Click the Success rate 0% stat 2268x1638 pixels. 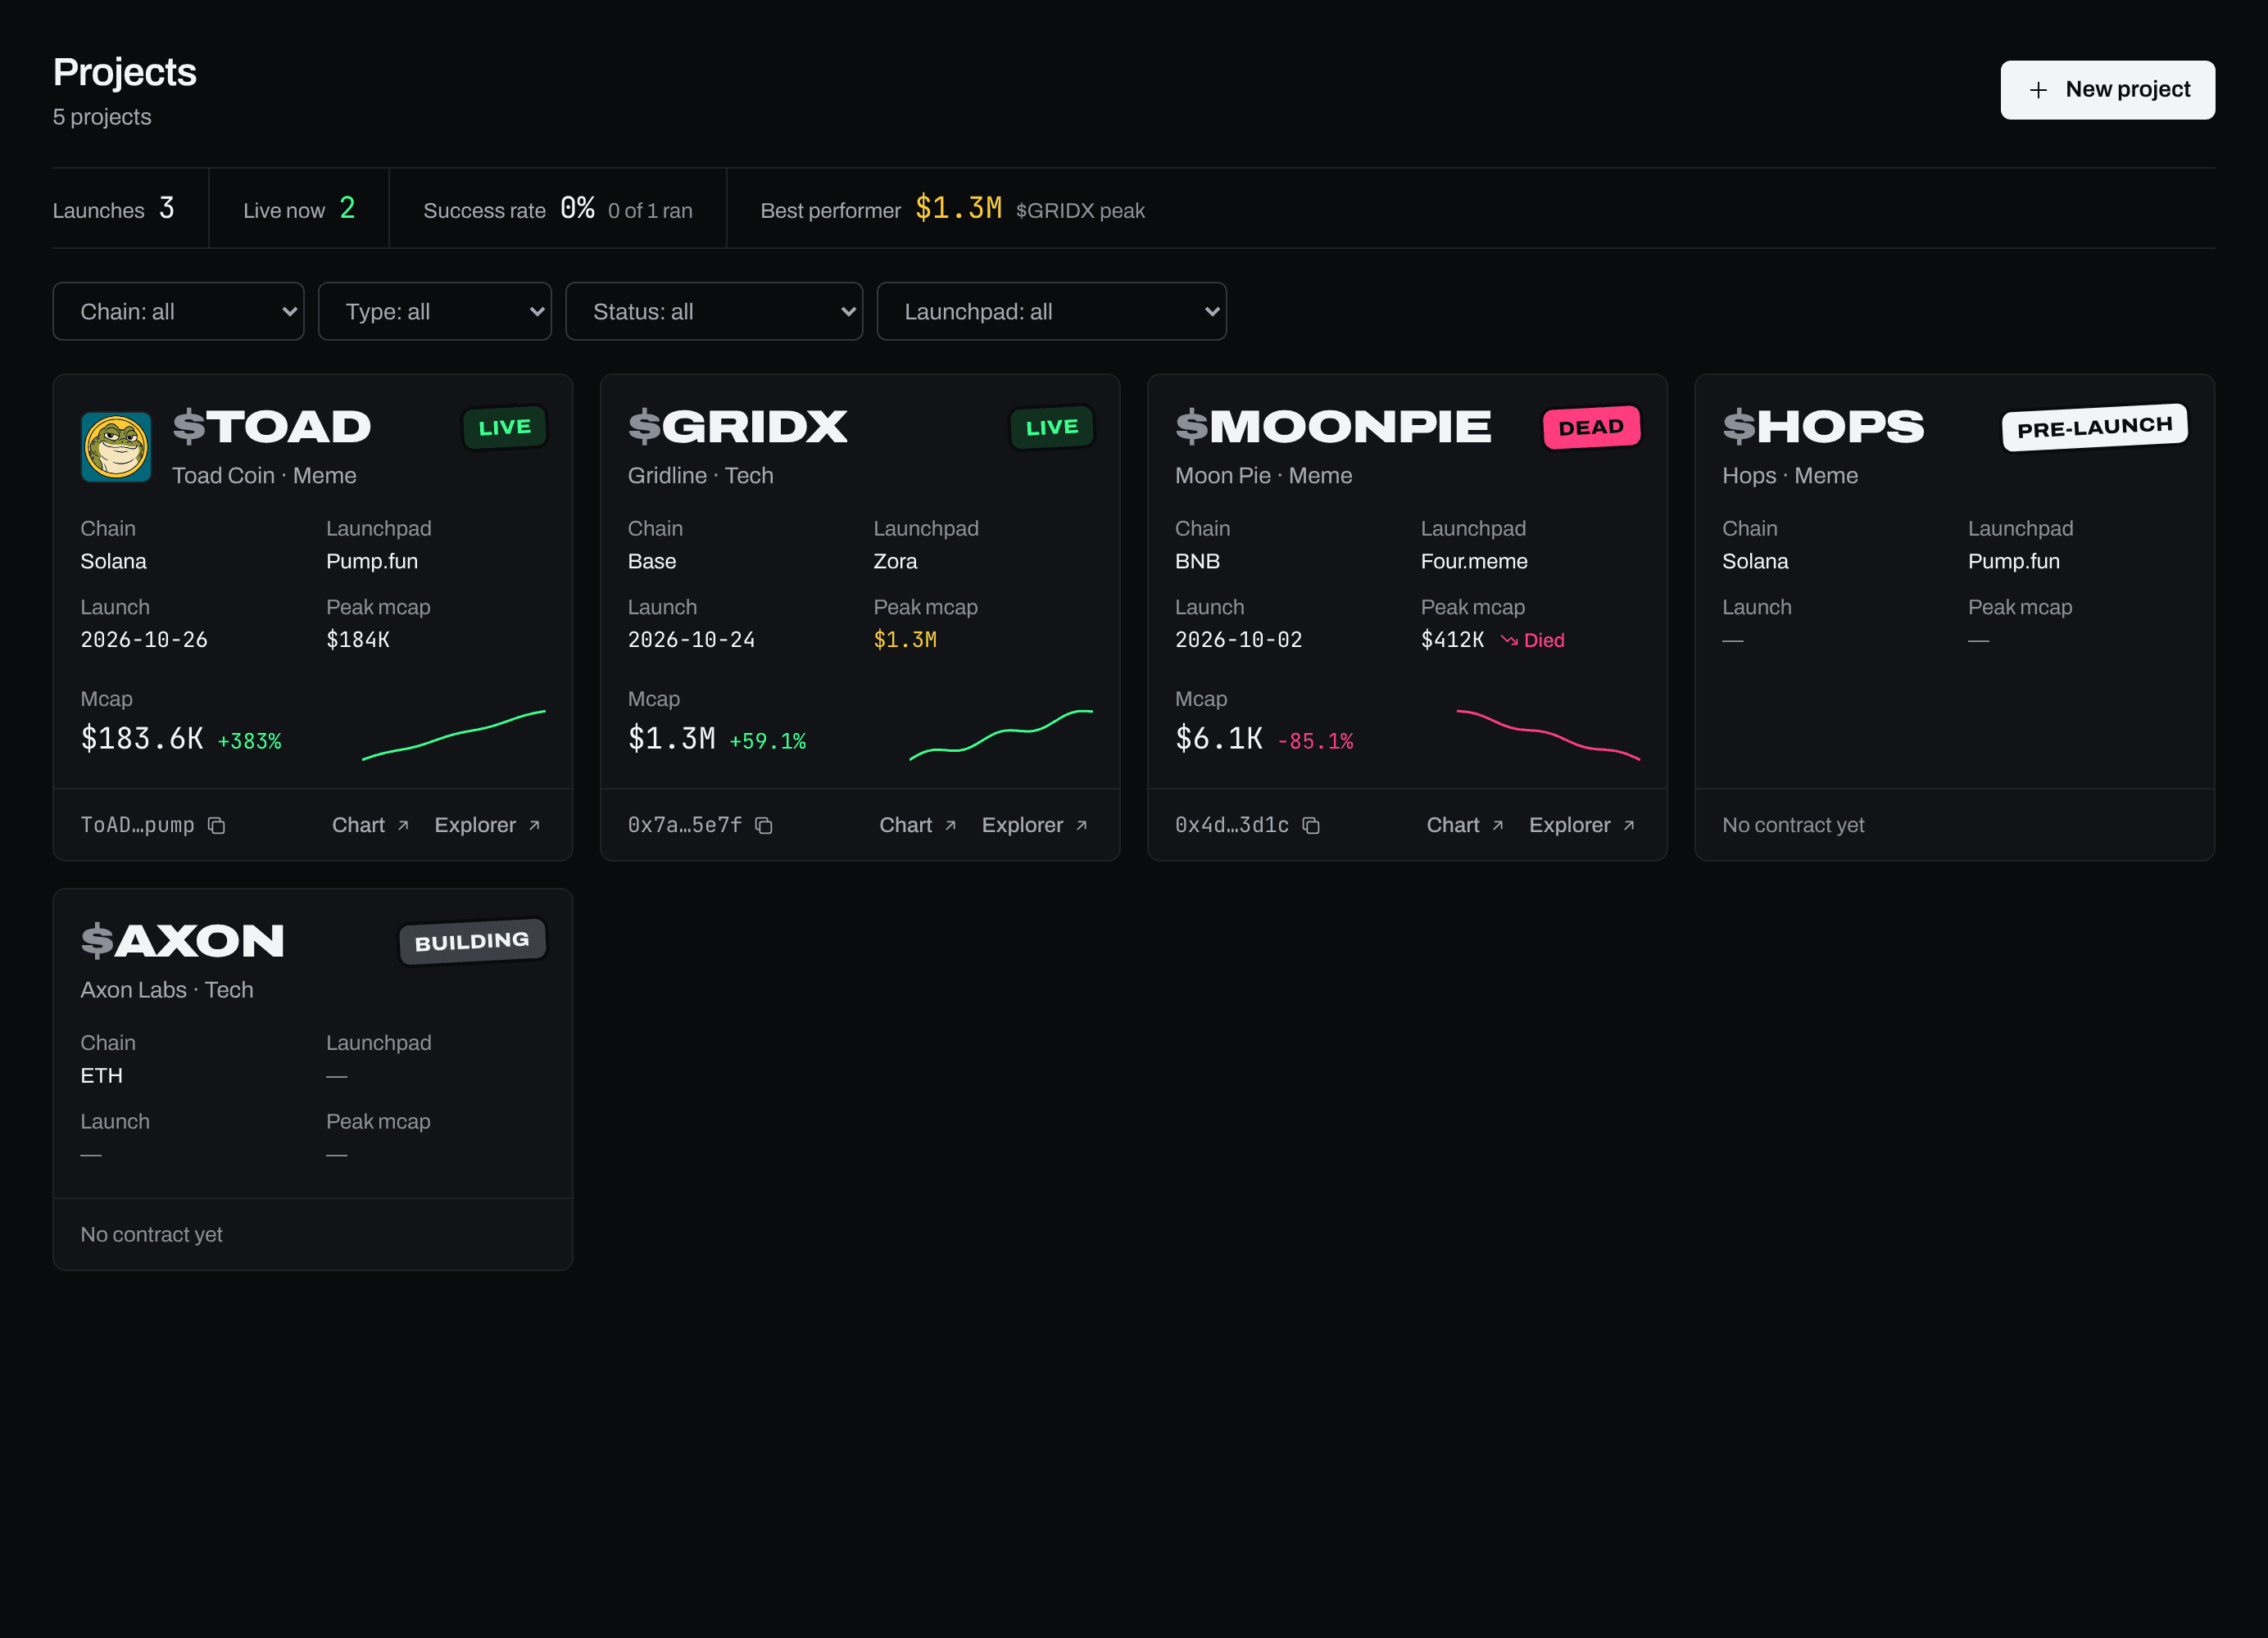pyautogui.click(x=577, y=208)
